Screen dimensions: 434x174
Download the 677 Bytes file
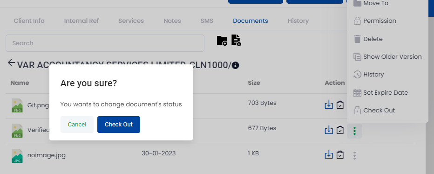tap(329, 130)
